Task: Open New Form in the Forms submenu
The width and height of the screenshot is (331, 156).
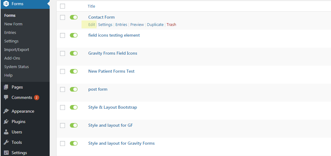Action: [13, 24]
